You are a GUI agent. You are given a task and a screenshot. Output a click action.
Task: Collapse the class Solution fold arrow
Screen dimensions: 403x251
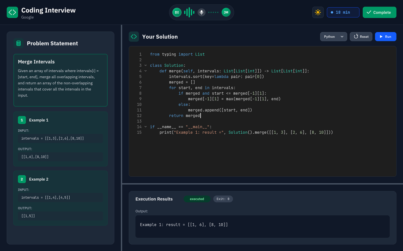145,65
